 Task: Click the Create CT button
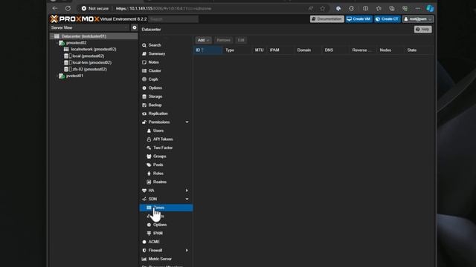click(387, 19)
